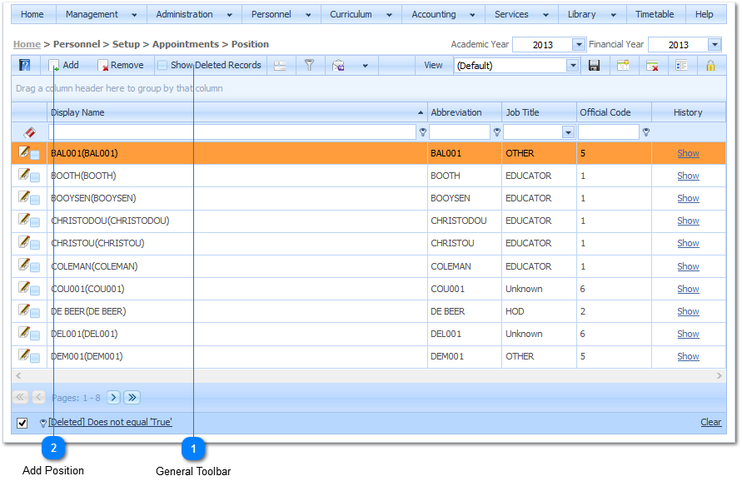The image size is (742, 491).
Task: Click the Display Name filter input
Action: point(232,132)
